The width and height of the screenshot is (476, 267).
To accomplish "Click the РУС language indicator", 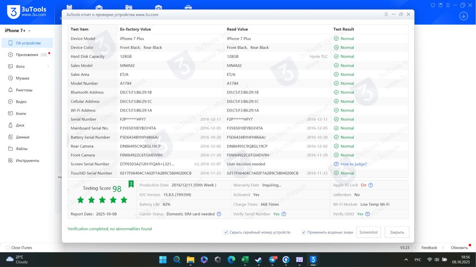I will point(418,260).
